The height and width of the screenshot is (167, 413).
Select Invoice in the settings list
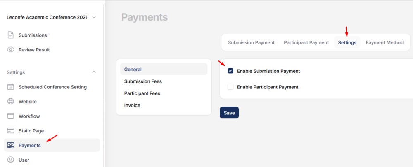coord(132,105)
